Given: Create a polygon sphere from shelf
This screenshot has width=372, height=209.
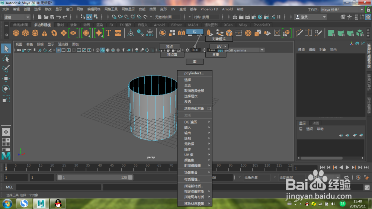Looking at the screenshot, I should pos(16,33).
